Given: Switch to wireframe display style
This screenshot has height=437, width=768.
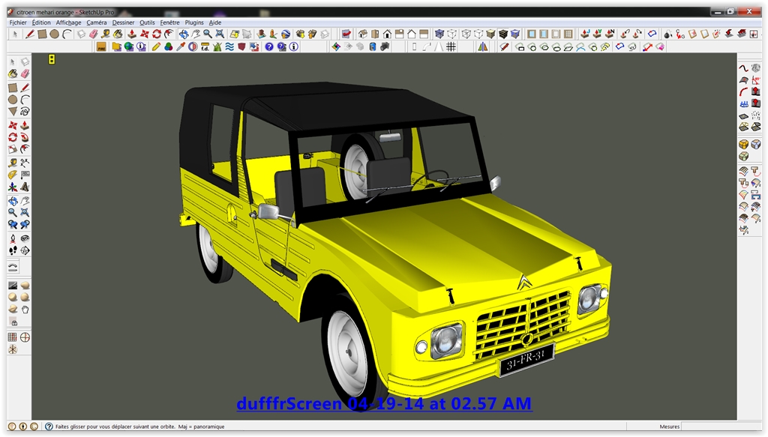Looking at the screenshot, I should tap(466, 34).
